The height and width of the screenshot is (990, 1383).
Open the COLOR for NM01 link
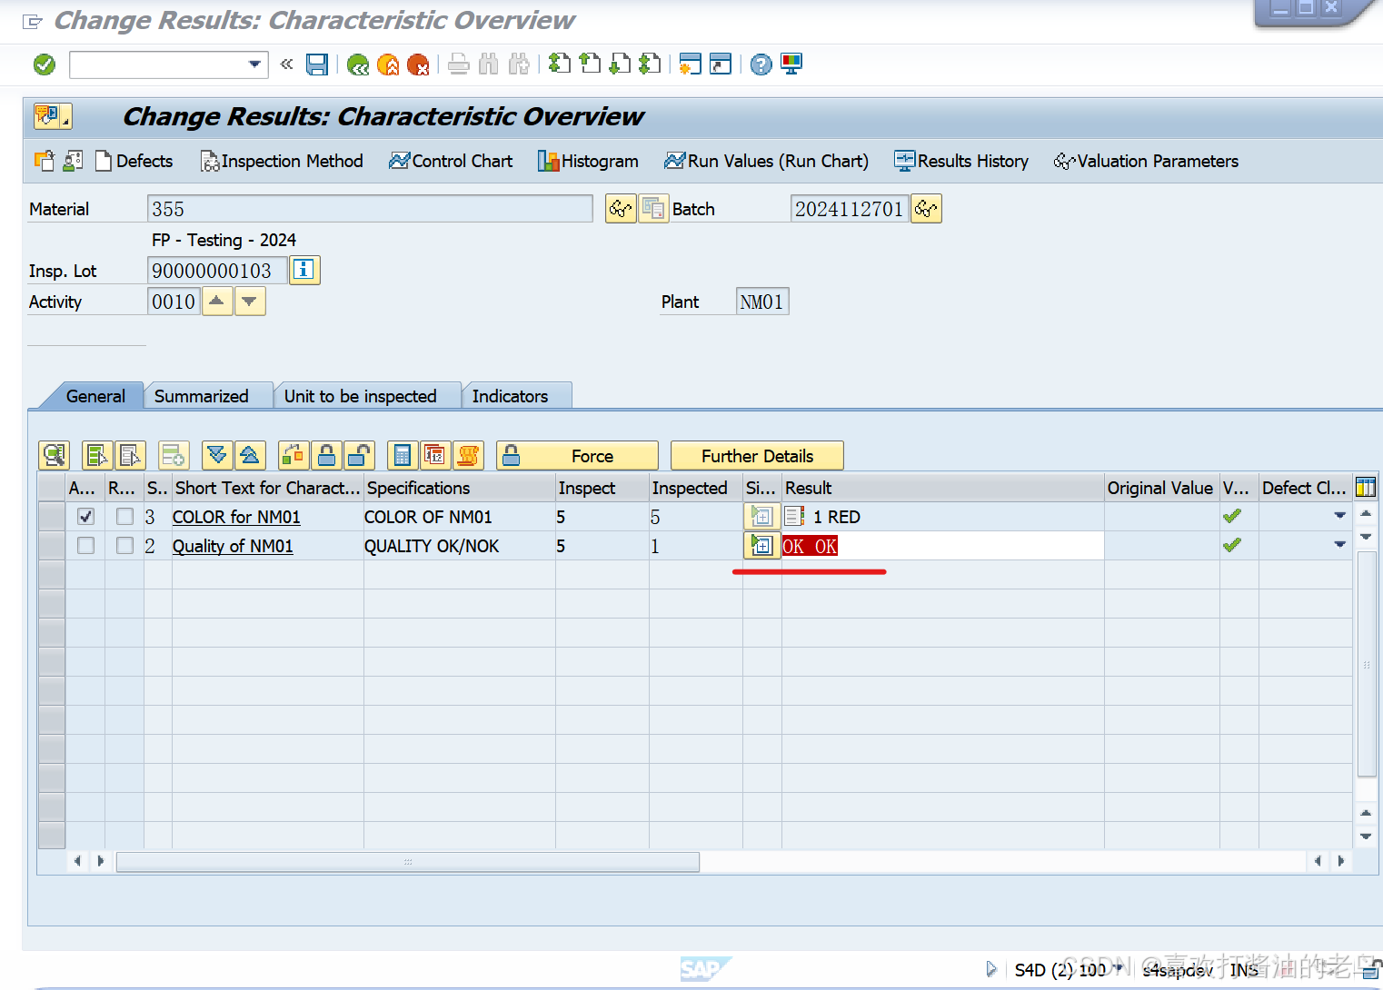click(236, 517)
